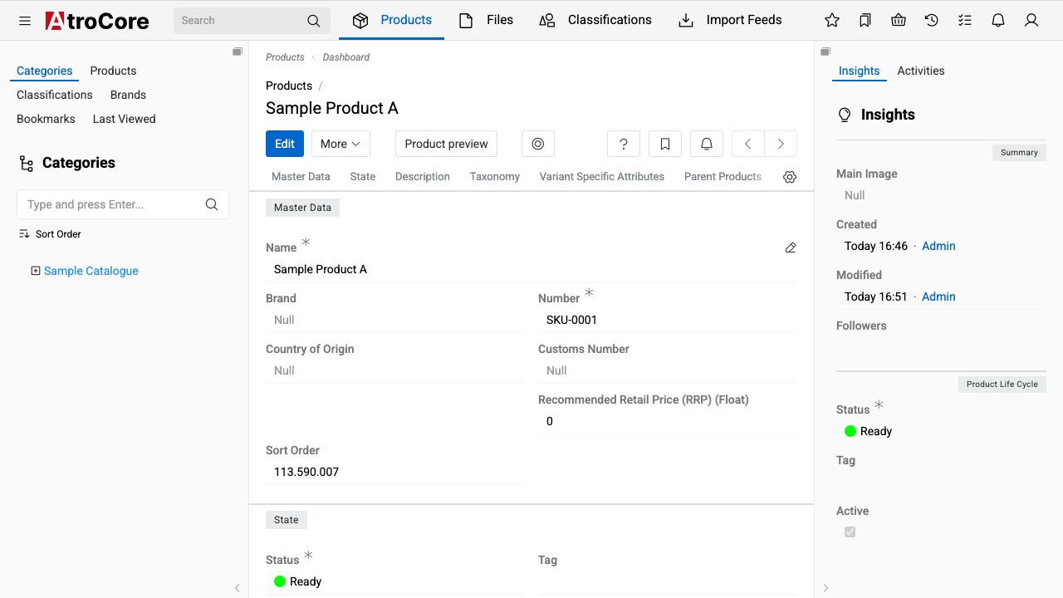This screenshot has height=598, width=1063.
Task: Open the Products menu in top navigation
Action: click(x=391, y=20)
